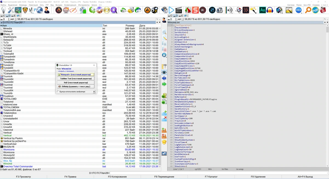Launch the AIMP orange triangle player icon
The width and height of the screenshot is (329, 179).
tap(147, 10)
